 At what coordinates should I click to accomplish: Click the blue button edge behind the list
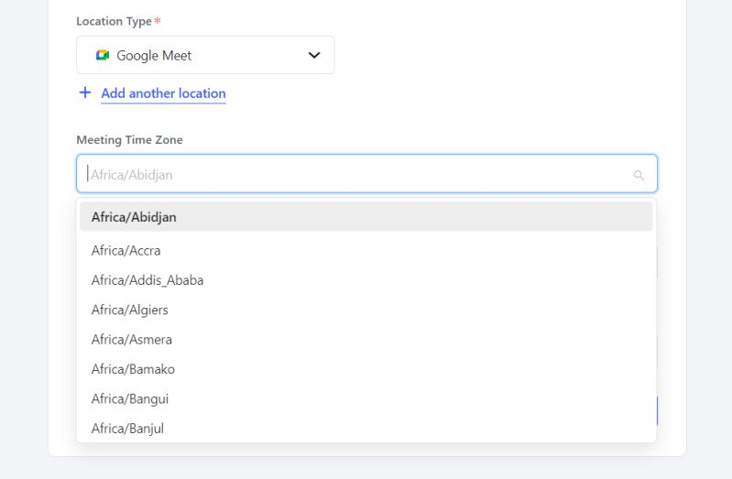click(658, 411)
